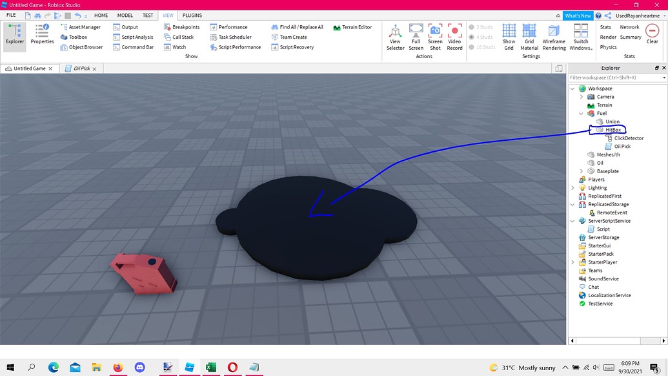Click the Grid Material button
Image resolution: width=668 pixels, height=376 pixels.
[529, 37]
